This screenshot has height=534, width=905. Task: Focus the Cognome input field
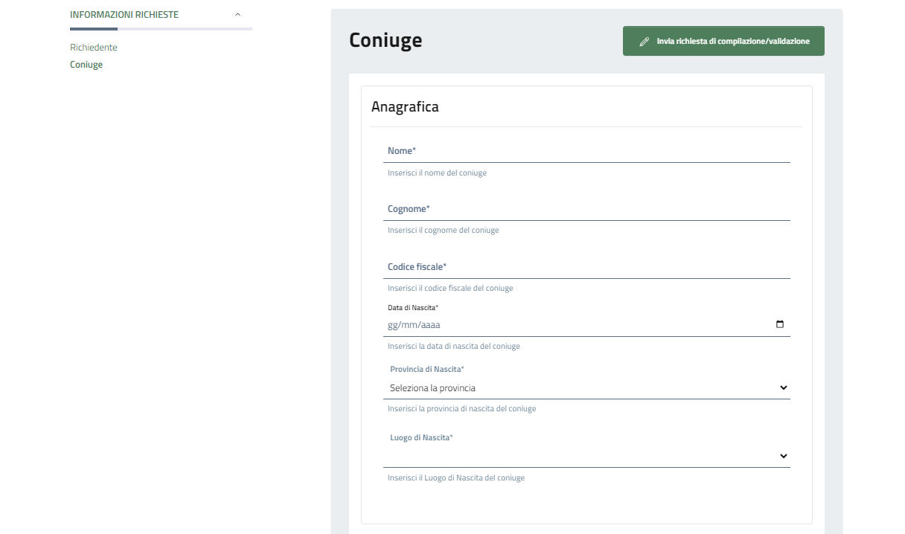tap(586, 210)
